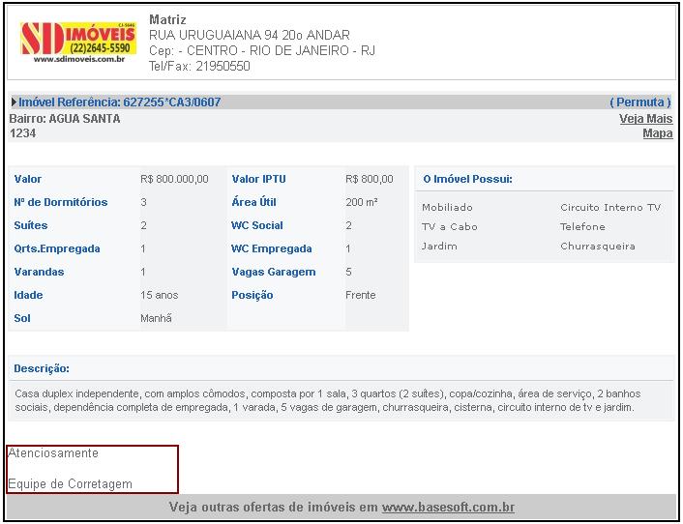Visit the www.basesoft.com.br link
The width and height of the screenshot is (683, 524).
coord(448,508)
